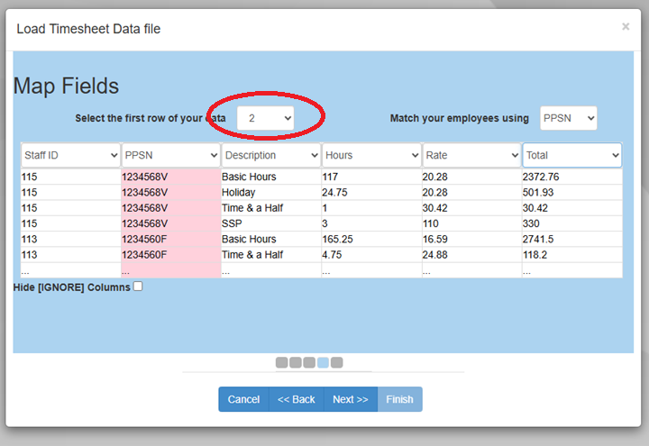The width and height of the screenshot is (649, 446).
Task: Expand the PPSN column mapping dropdown
Action: 170,155
